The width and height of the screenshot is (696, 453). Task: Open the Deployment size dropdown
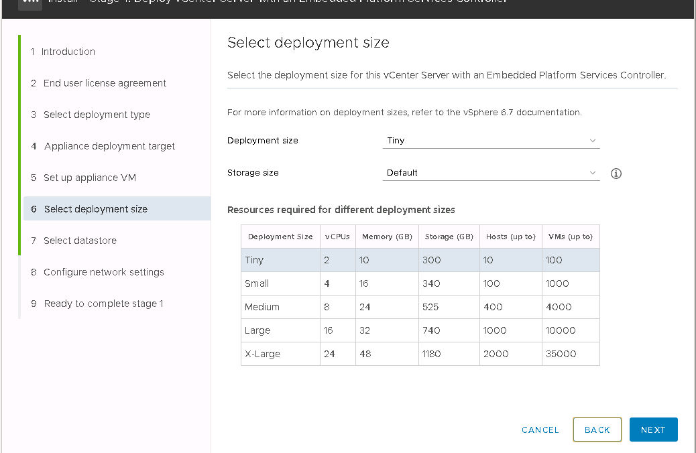pos(491,141)
